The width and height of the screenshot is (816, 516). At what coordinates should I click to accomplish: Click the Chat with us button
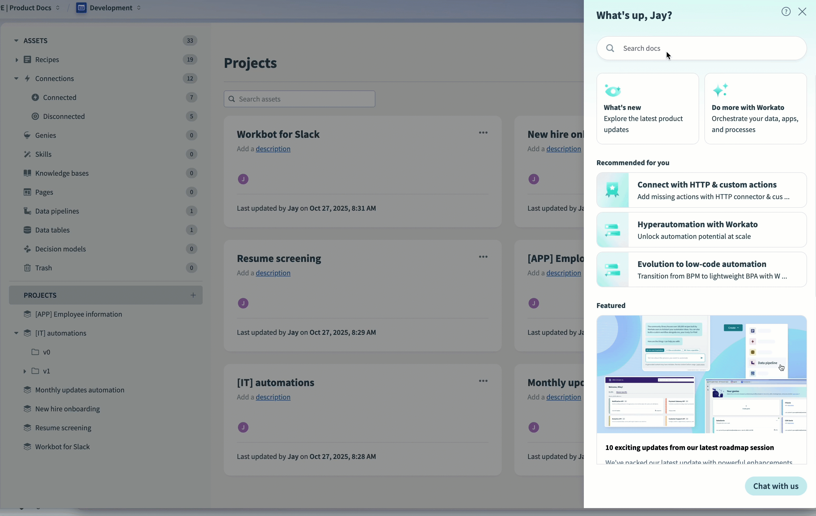click(775, 486)
